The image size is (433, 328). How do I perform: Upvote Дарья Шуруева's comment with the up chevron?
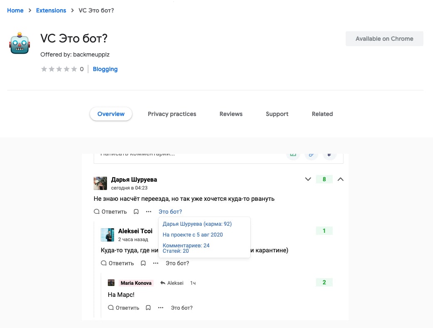pyautogui.click(x=341, y=179)
